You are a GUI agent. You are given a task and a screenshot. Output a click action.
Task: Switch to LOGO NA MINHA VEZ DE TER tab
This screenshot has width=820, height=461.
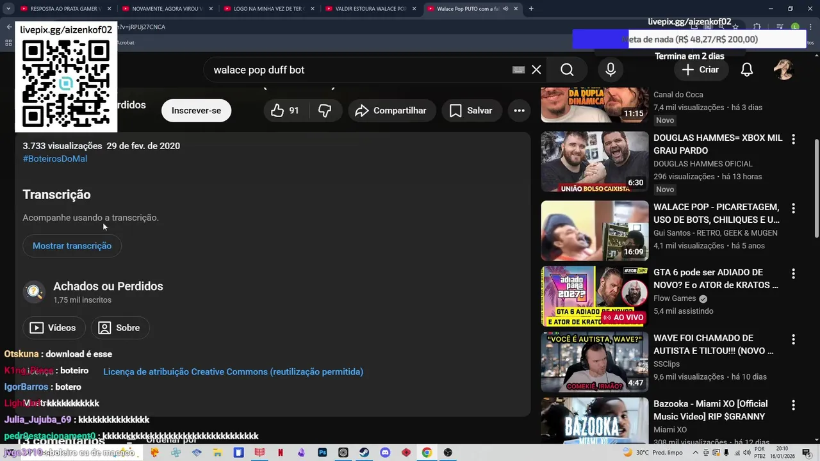click(x=268, y=9)
